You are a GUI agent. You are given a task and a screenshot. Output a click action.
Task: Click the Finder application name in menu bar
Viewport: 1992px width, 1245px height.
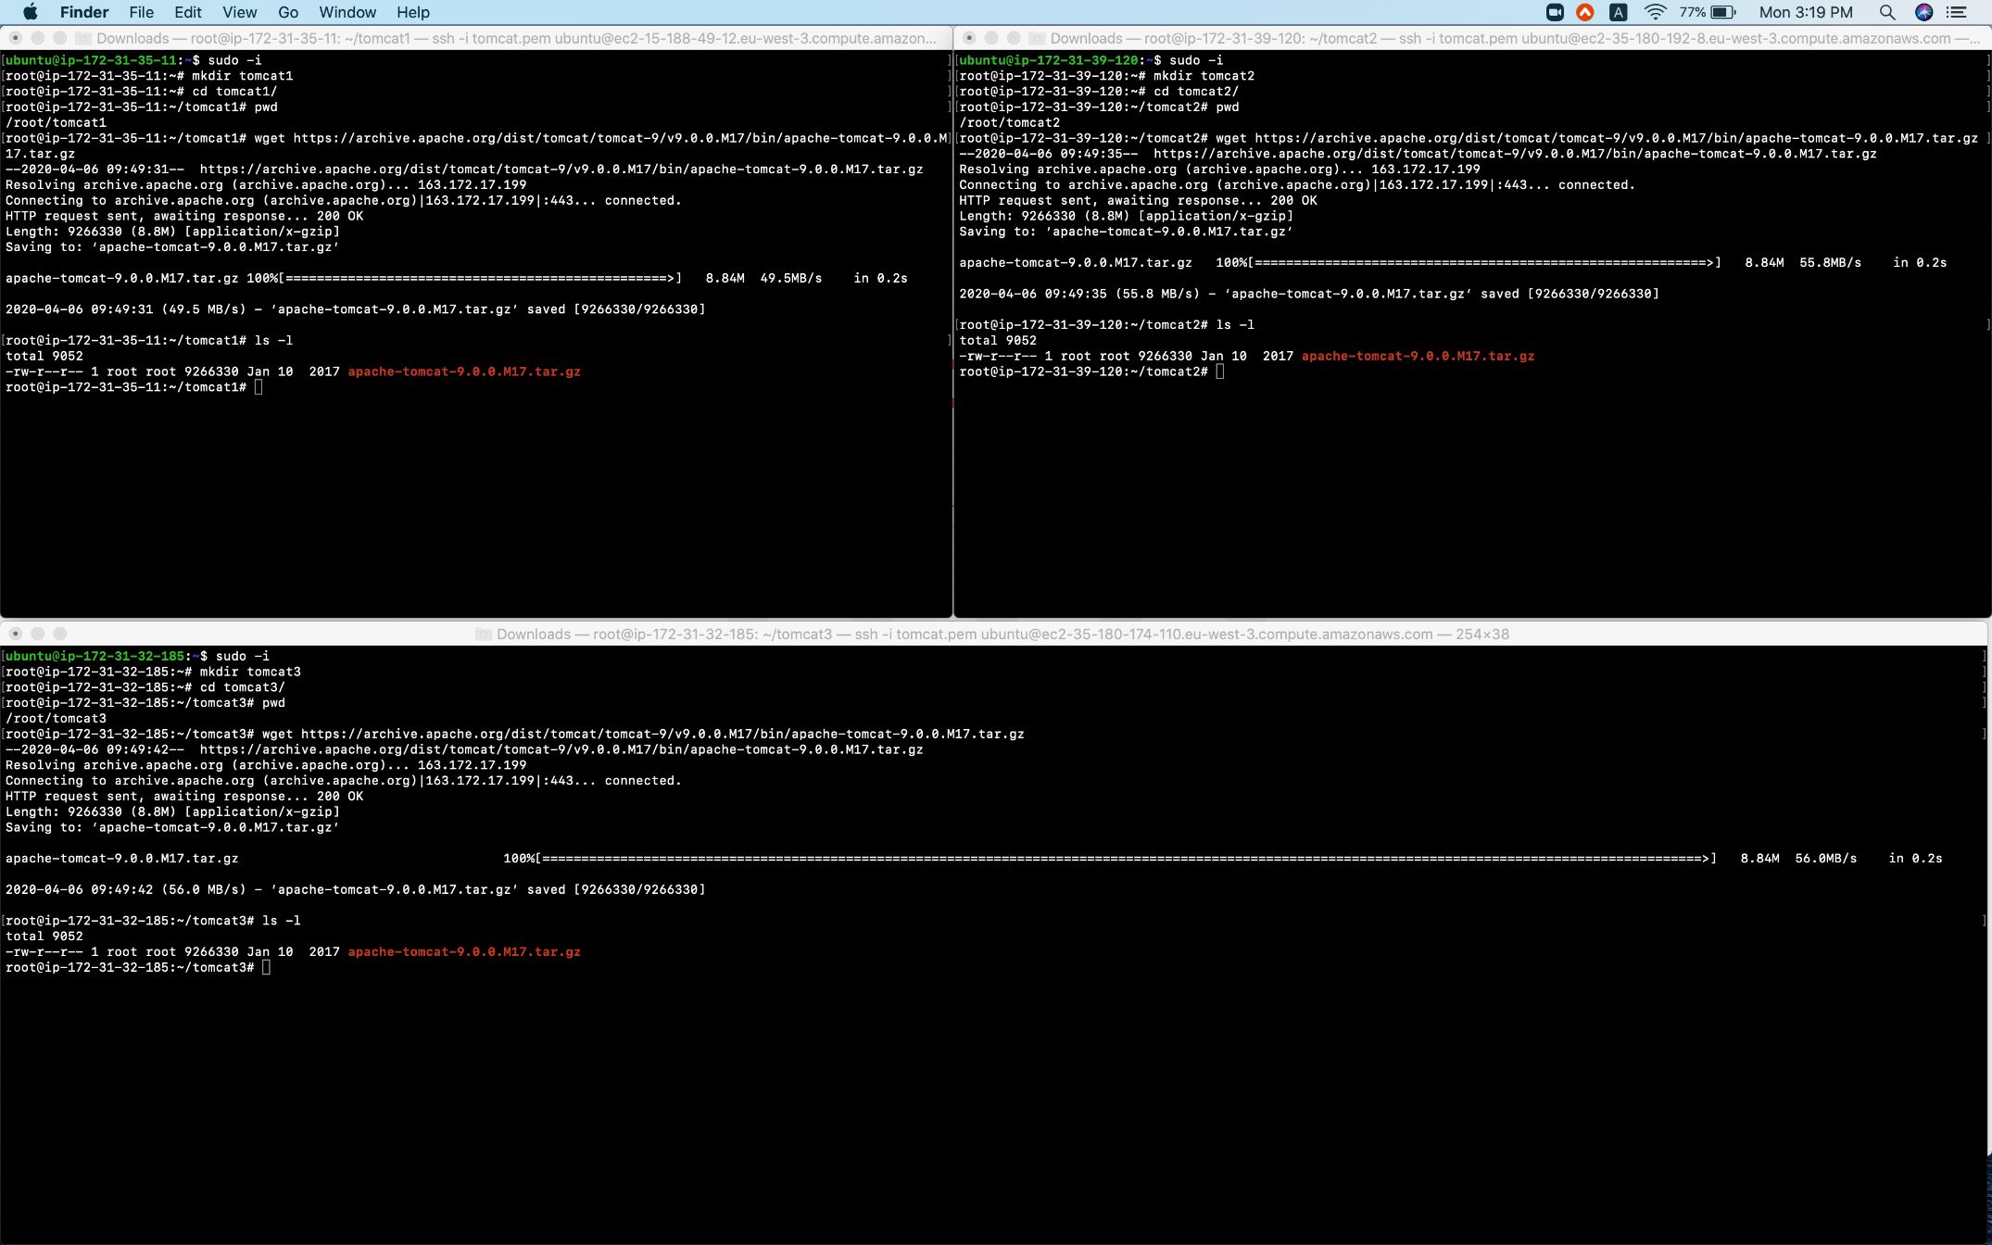tap(82, 13)
